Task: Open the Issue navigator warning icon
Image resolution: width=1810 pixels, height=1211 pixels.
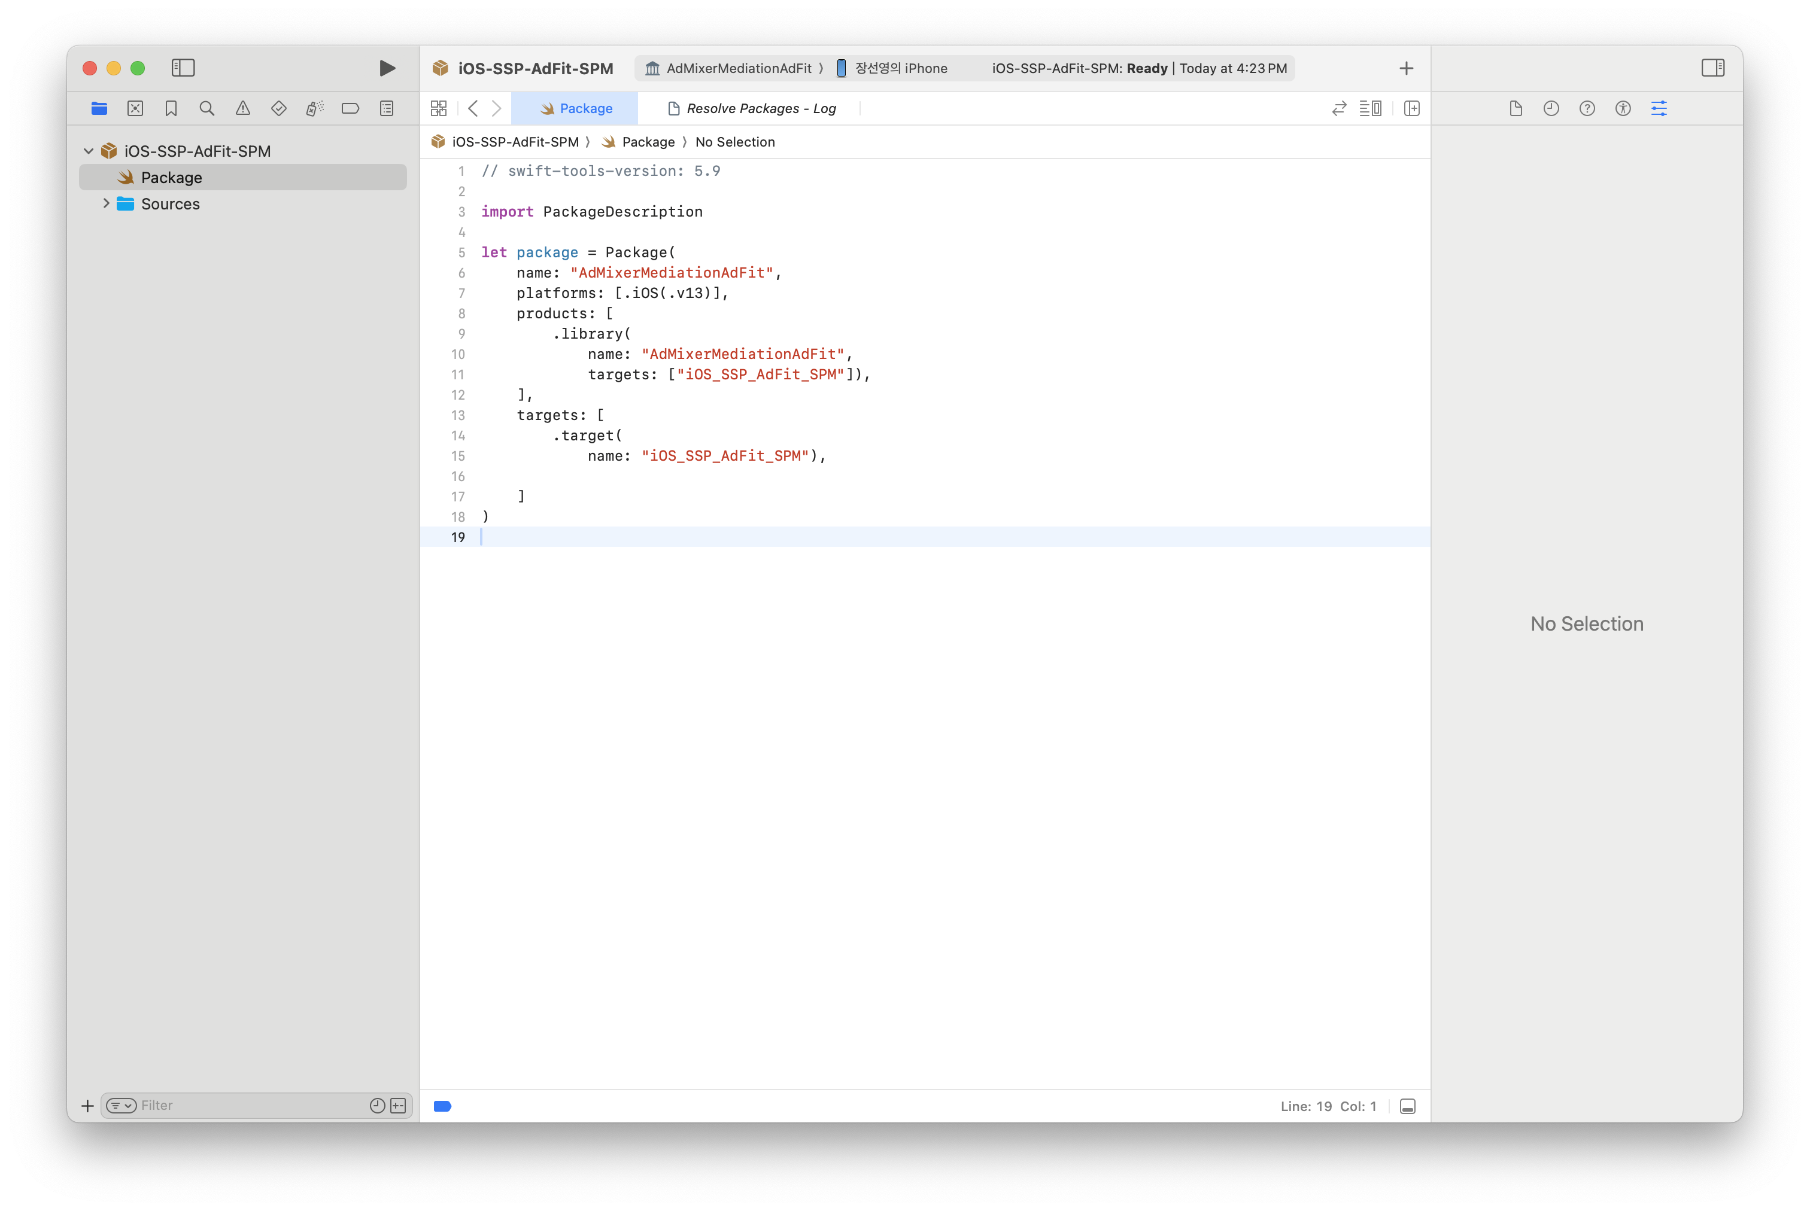Action: (x=242, y=109)
